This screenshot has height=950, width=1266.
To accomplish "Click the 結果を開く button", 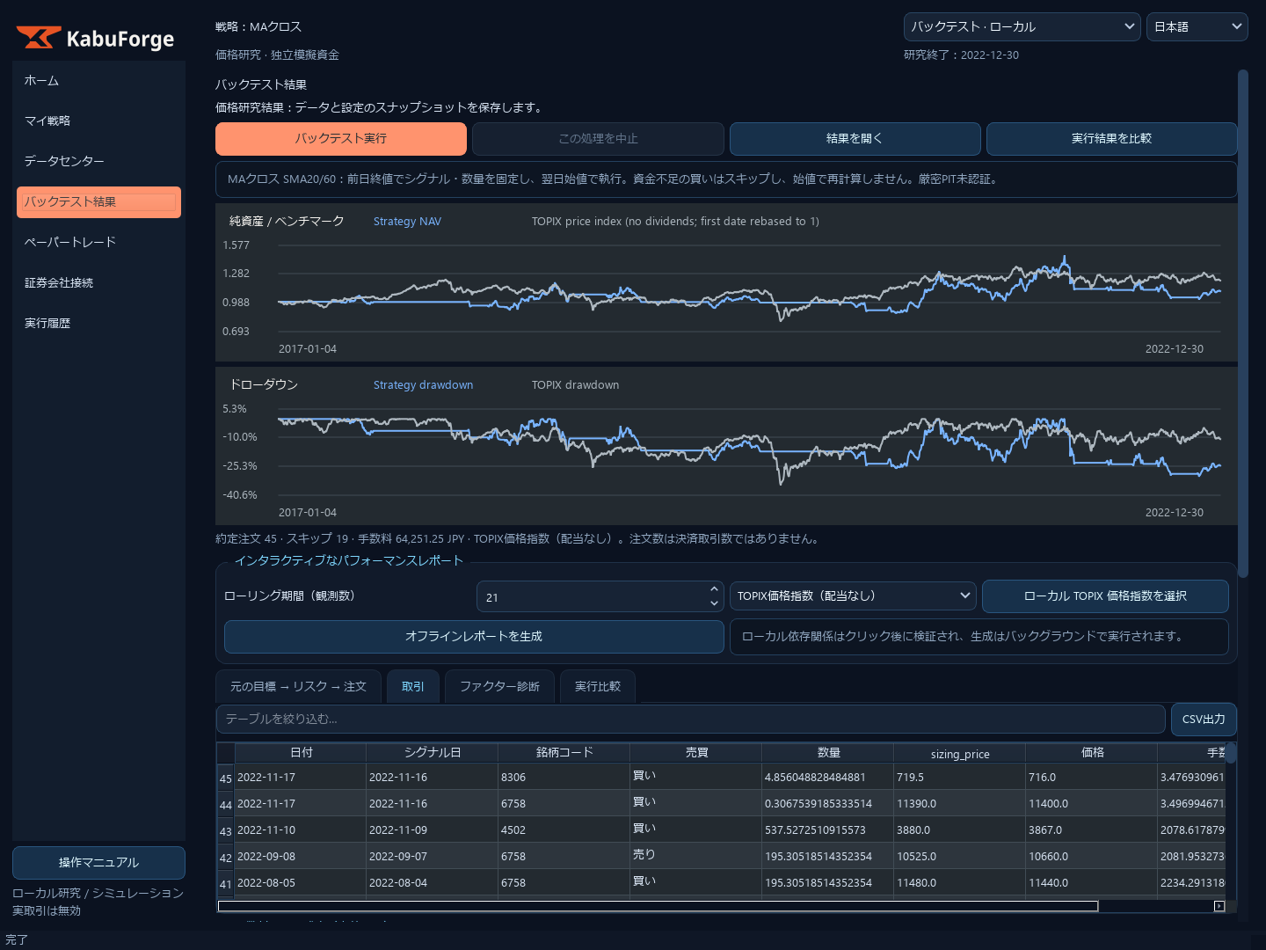I will [855, 139].
